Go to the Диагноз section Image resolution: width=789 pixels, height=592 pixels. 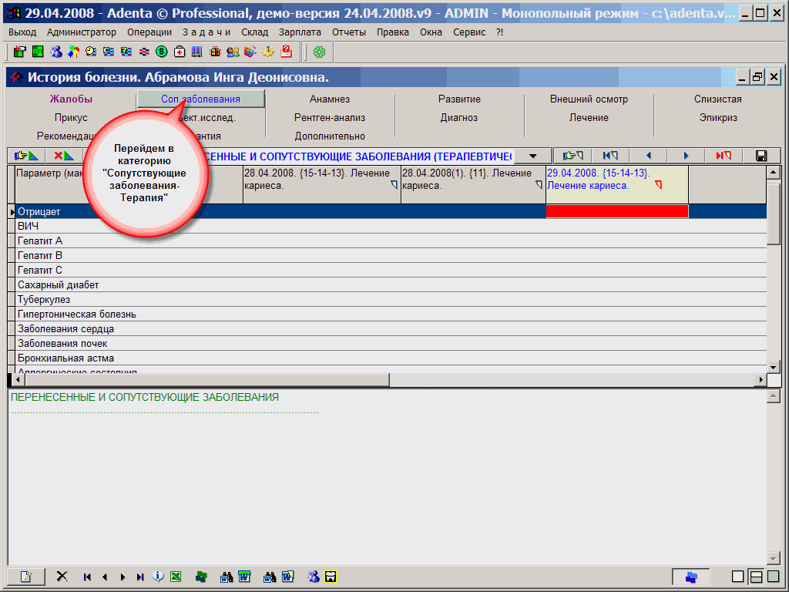coord(459,118)
